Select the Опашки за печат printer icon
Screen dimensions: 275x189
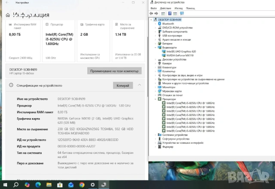pyautogui.click(x=159, y=95)
